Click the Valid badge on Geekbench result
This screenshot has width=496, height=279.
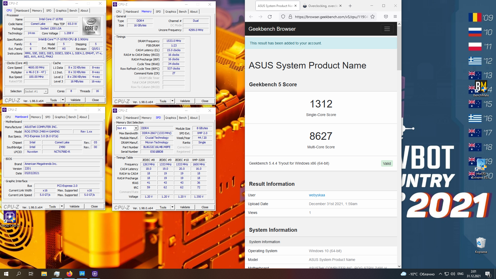coord(387,163)
